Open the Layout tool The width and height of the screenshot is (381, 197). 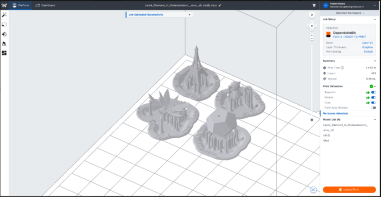coord(4,53)
